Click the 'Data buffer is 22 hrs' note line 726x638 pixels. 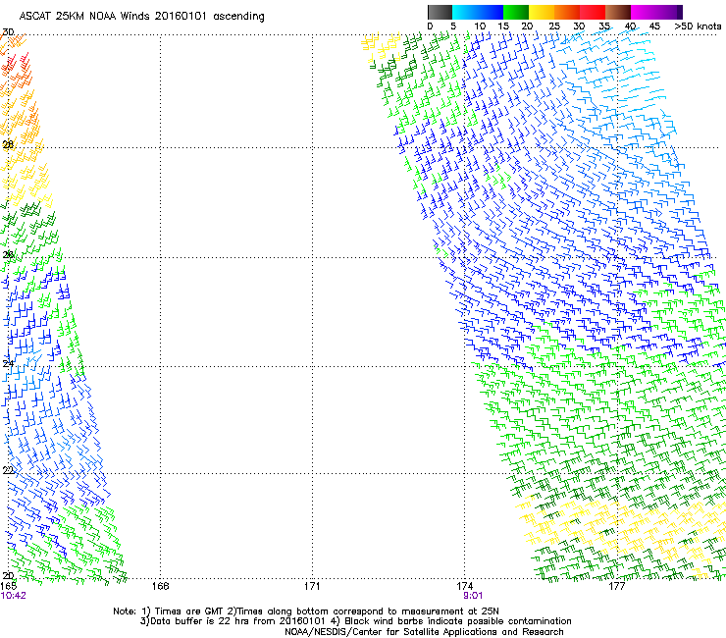(x=355, y=621)
